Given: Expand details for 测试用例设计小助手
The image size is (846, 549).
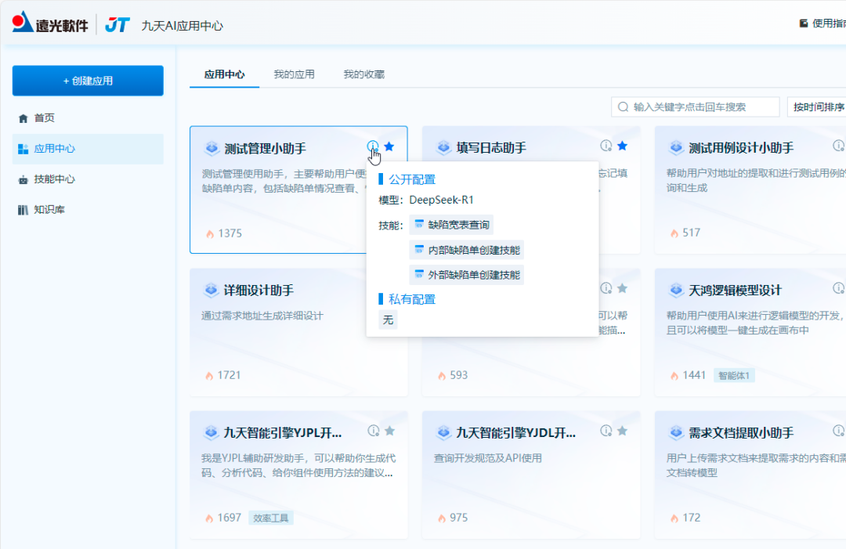Looking at the screenshot, I should click(x=838, y=146).
